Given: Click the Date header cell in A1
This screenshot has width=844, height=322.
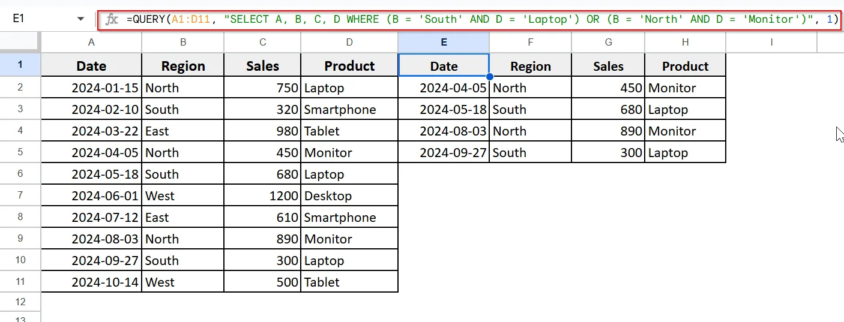Looking at the screenshot, I should pos(91,65).
